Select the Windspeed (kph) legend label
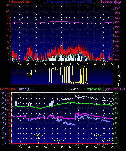This screenshot has height=151, width=126. click(x=20, y=2)
